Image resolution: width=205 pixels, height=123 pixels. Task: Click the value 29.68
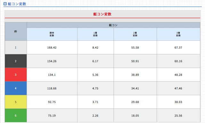[x=135, y=102]
